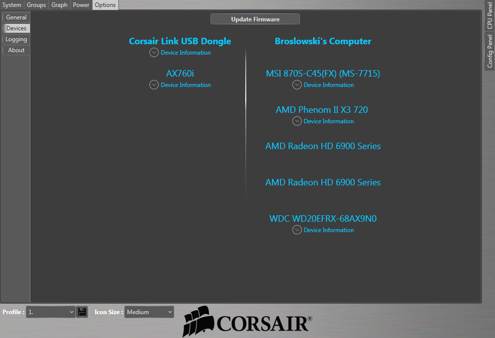Viewport: 495px width, 338px height.
Task: Click the Broslowski's Computer heading
Action: coord(323,41)
